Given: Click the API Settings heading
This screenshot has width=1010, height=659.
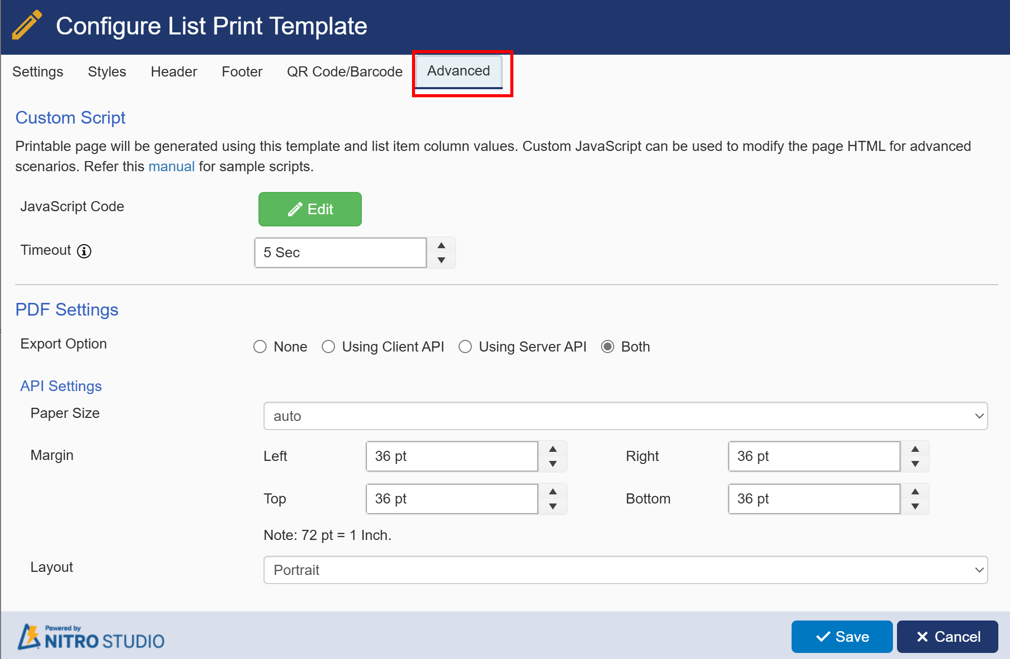Looking at the screenshot, I should tap(61, 386).
